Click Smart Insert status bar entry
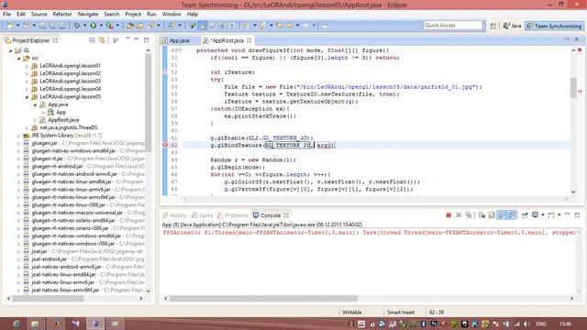The width and height of the screenshot is (587, 330). (x=401, y=312)
